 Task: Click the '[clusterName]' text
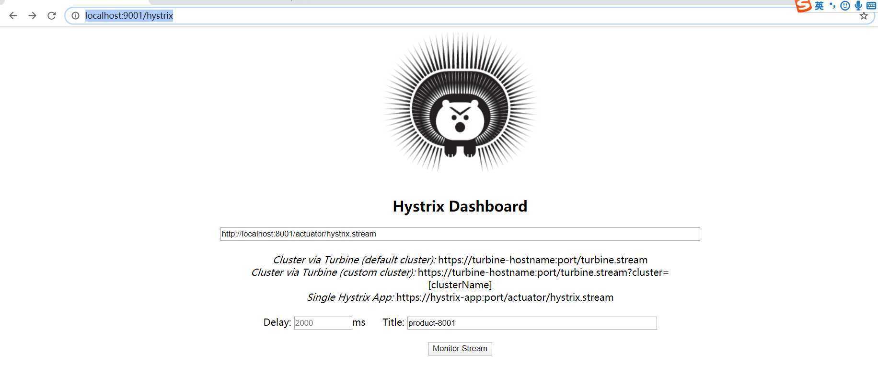coord(460,285)
